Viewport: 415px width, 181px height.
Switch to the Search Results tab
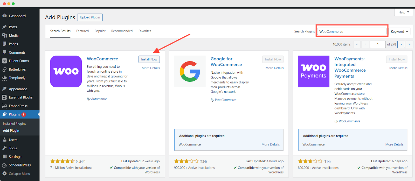pos(60,31)
